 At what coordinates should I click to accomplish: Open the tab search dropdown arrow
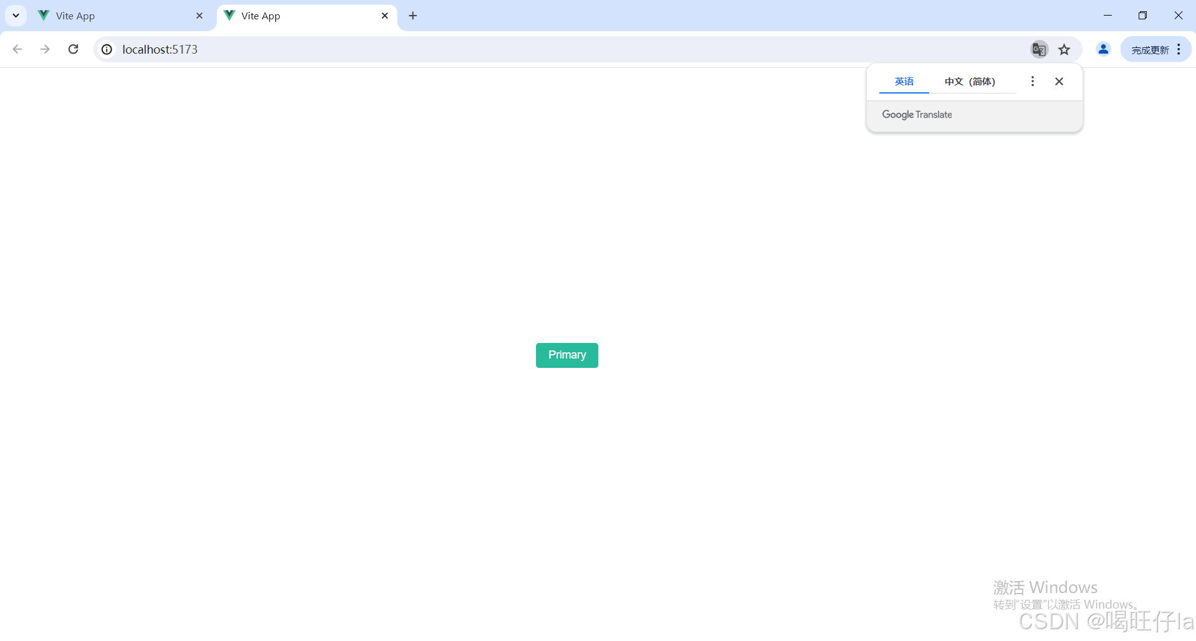16,16
